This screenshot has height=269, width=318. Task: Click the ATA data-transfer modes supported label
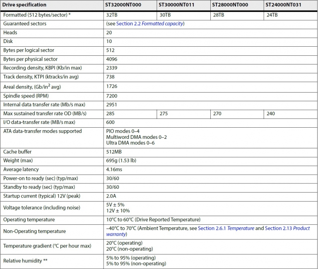tap(42, 131)
